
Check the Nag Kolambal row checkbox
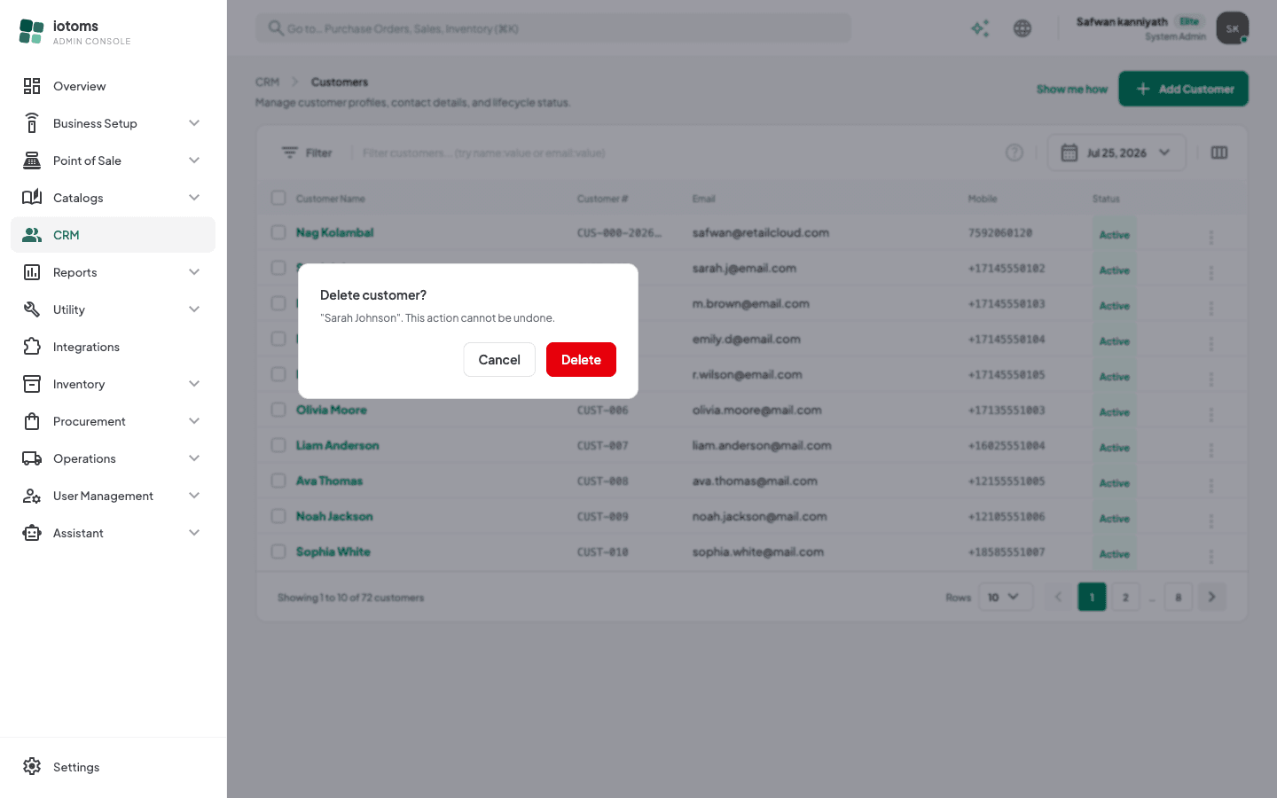(278, 232)
